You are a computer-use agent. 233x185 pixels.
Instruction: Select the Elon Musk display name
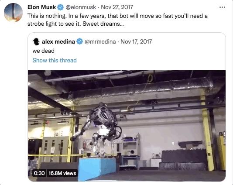[41, 7]
